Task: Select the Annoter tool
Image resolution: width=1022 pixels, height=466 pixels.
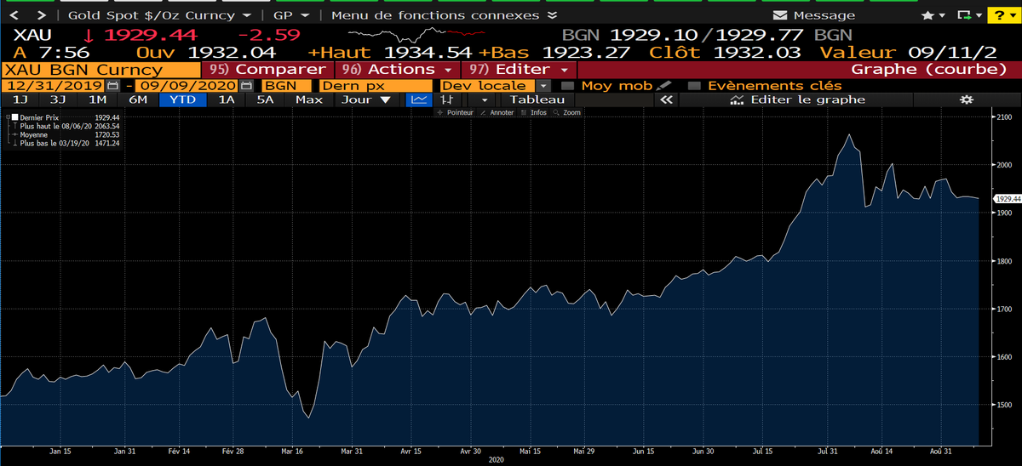Action: (497, 112)
